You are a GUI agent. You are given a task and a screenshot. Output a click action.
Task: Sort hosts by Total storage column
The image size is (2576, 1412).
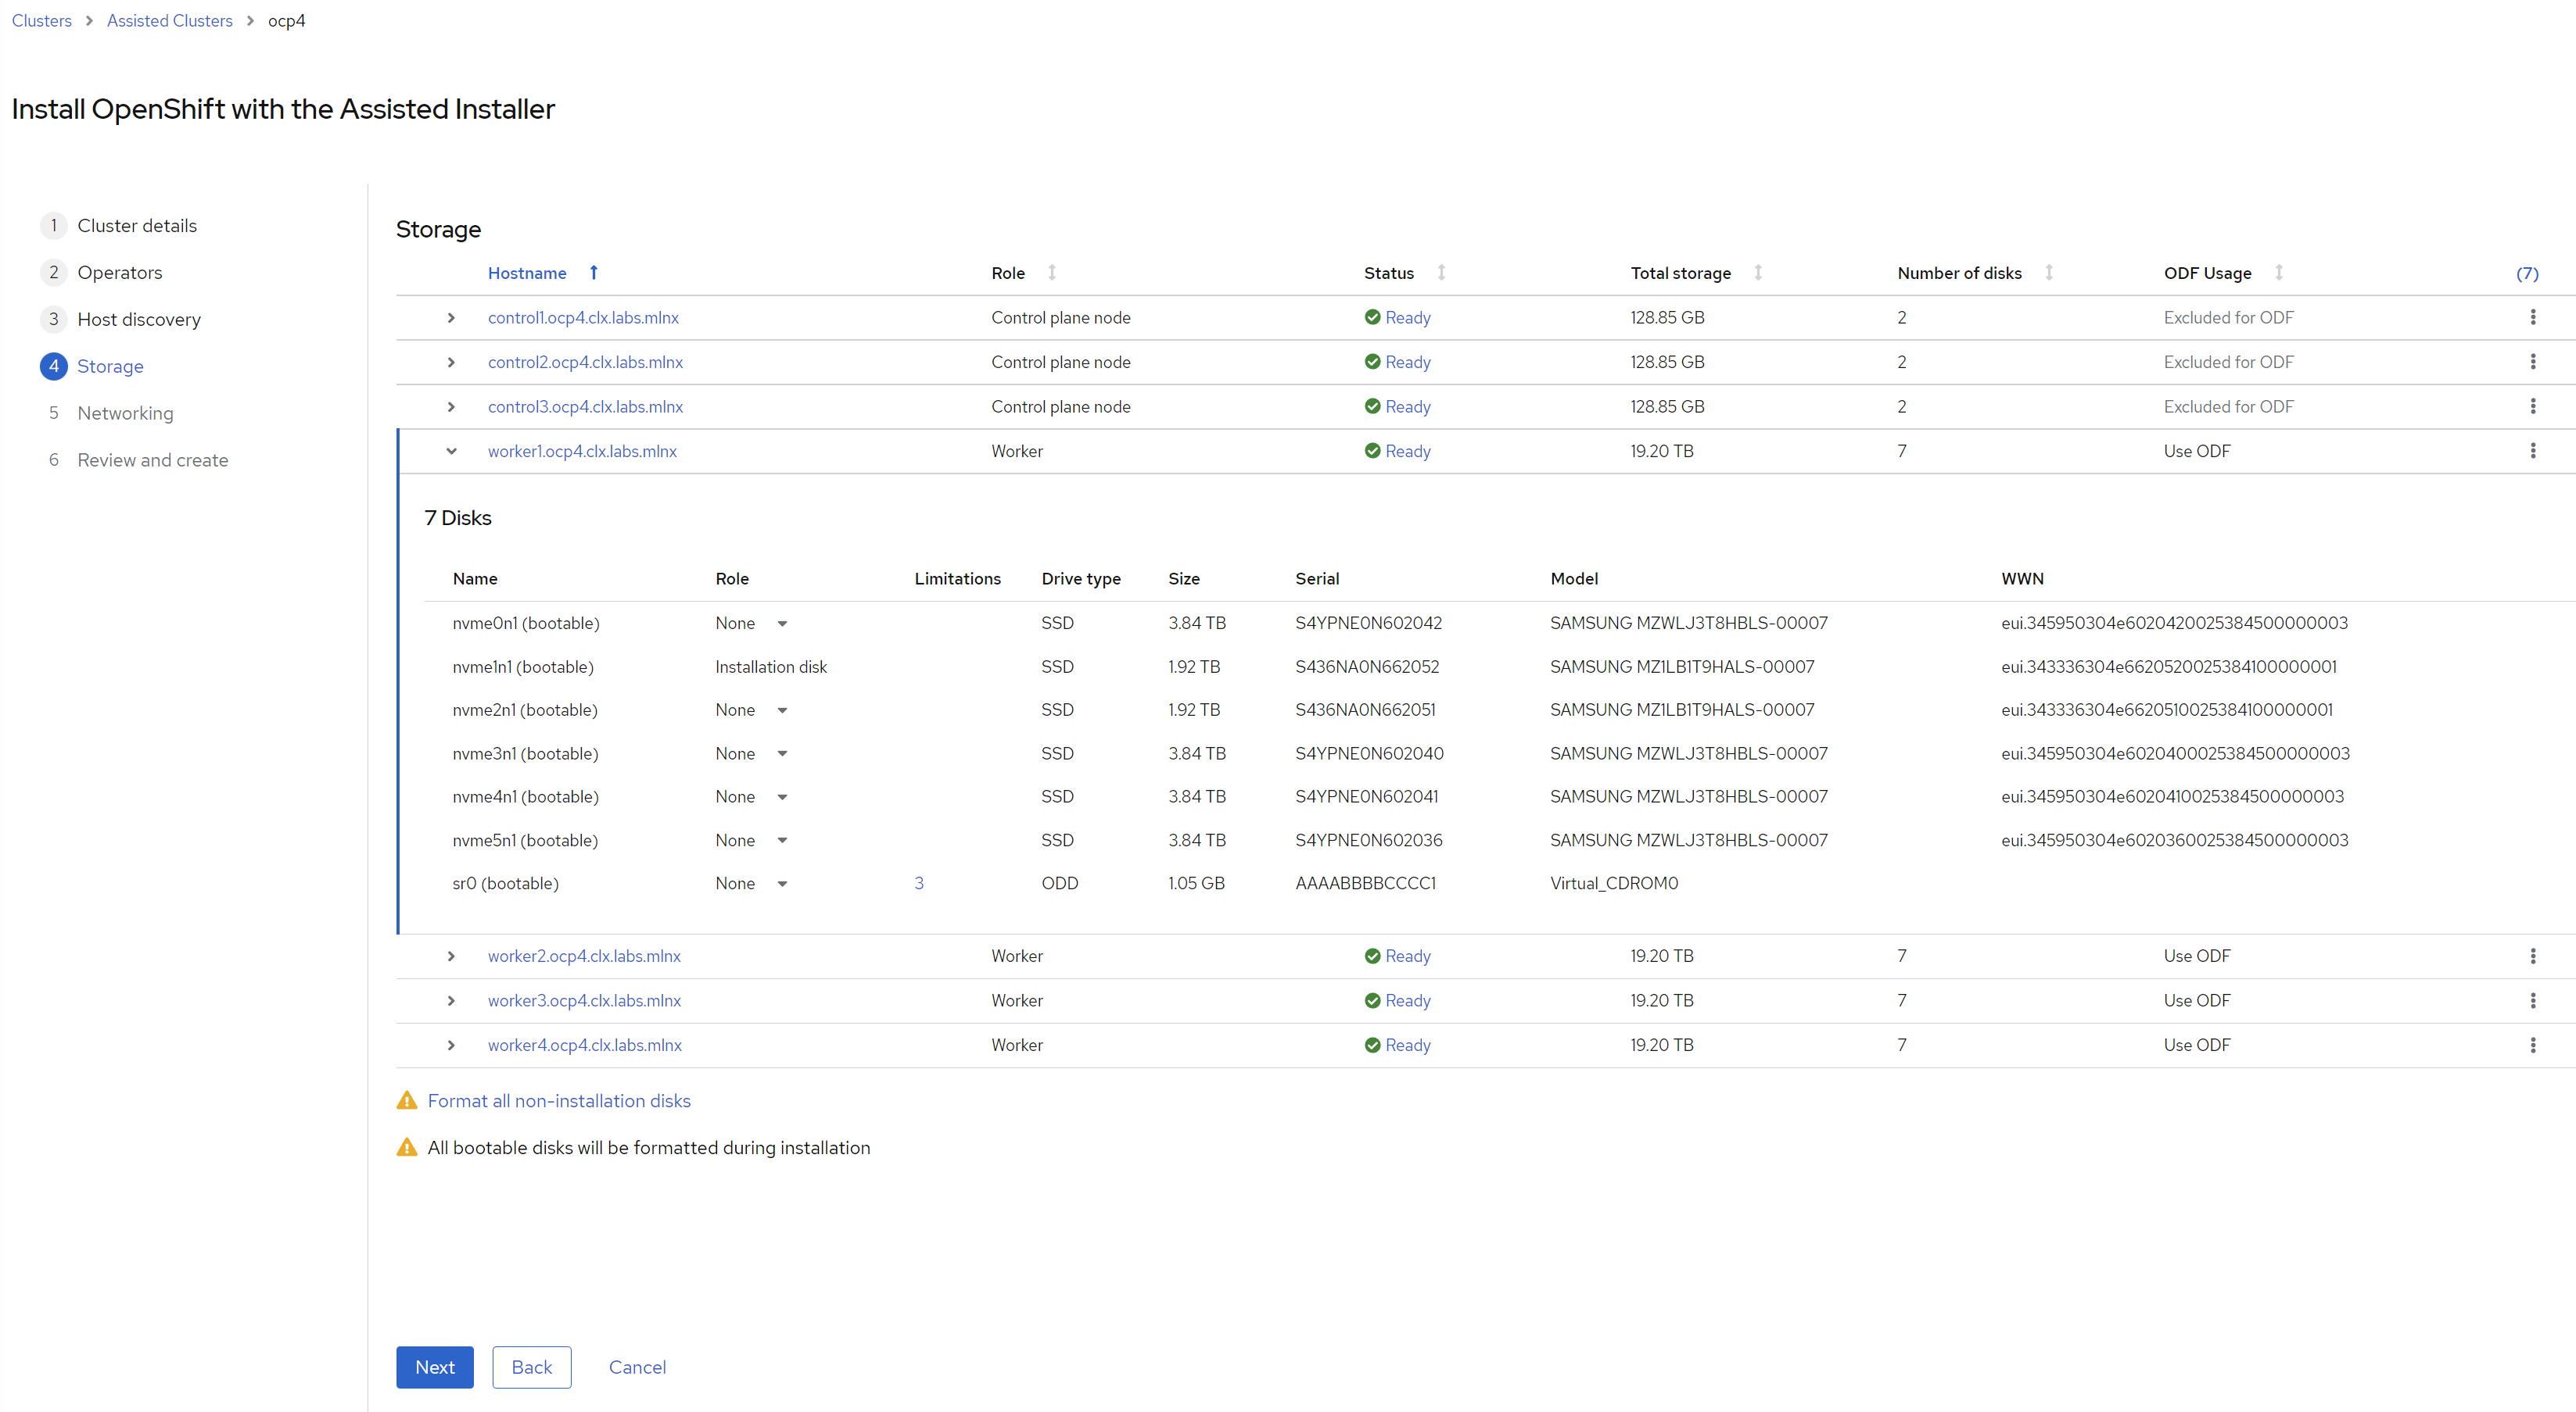(x=1696, y=273)
